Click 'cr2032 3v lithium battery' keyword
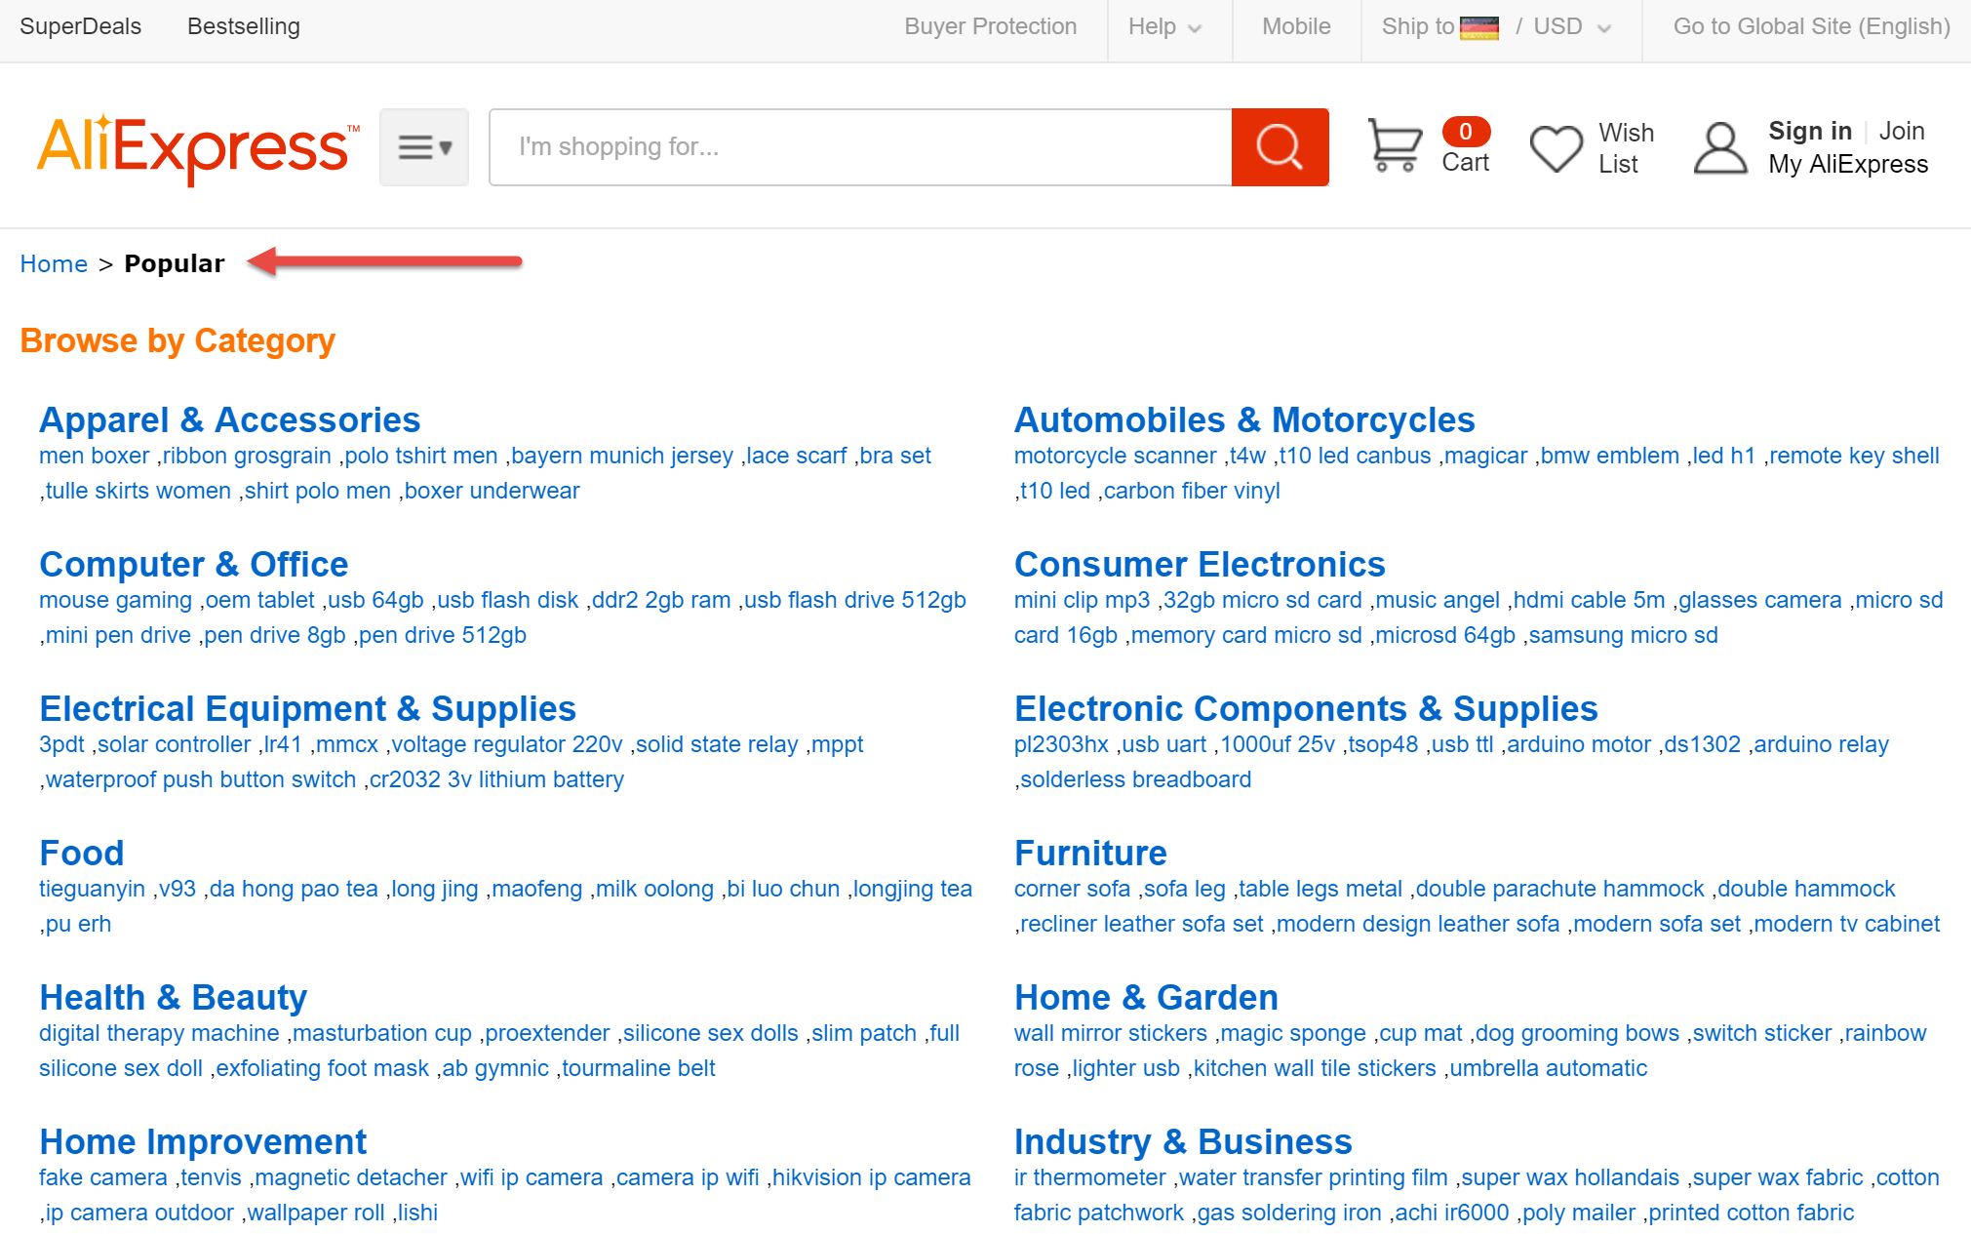 click(x=496, y=779)
